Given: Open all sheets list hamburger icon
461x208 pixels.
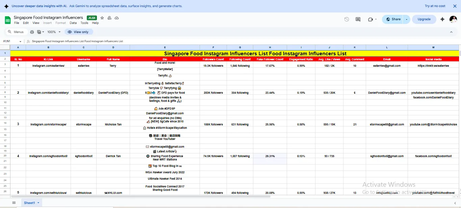Looking at the screenshot, I should 14,203.
